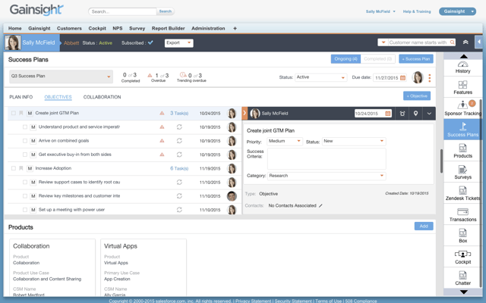Screen dimensions: 486x303
Task: Click the left-arrow panel toggle at the top right
Action: [479, 42]
